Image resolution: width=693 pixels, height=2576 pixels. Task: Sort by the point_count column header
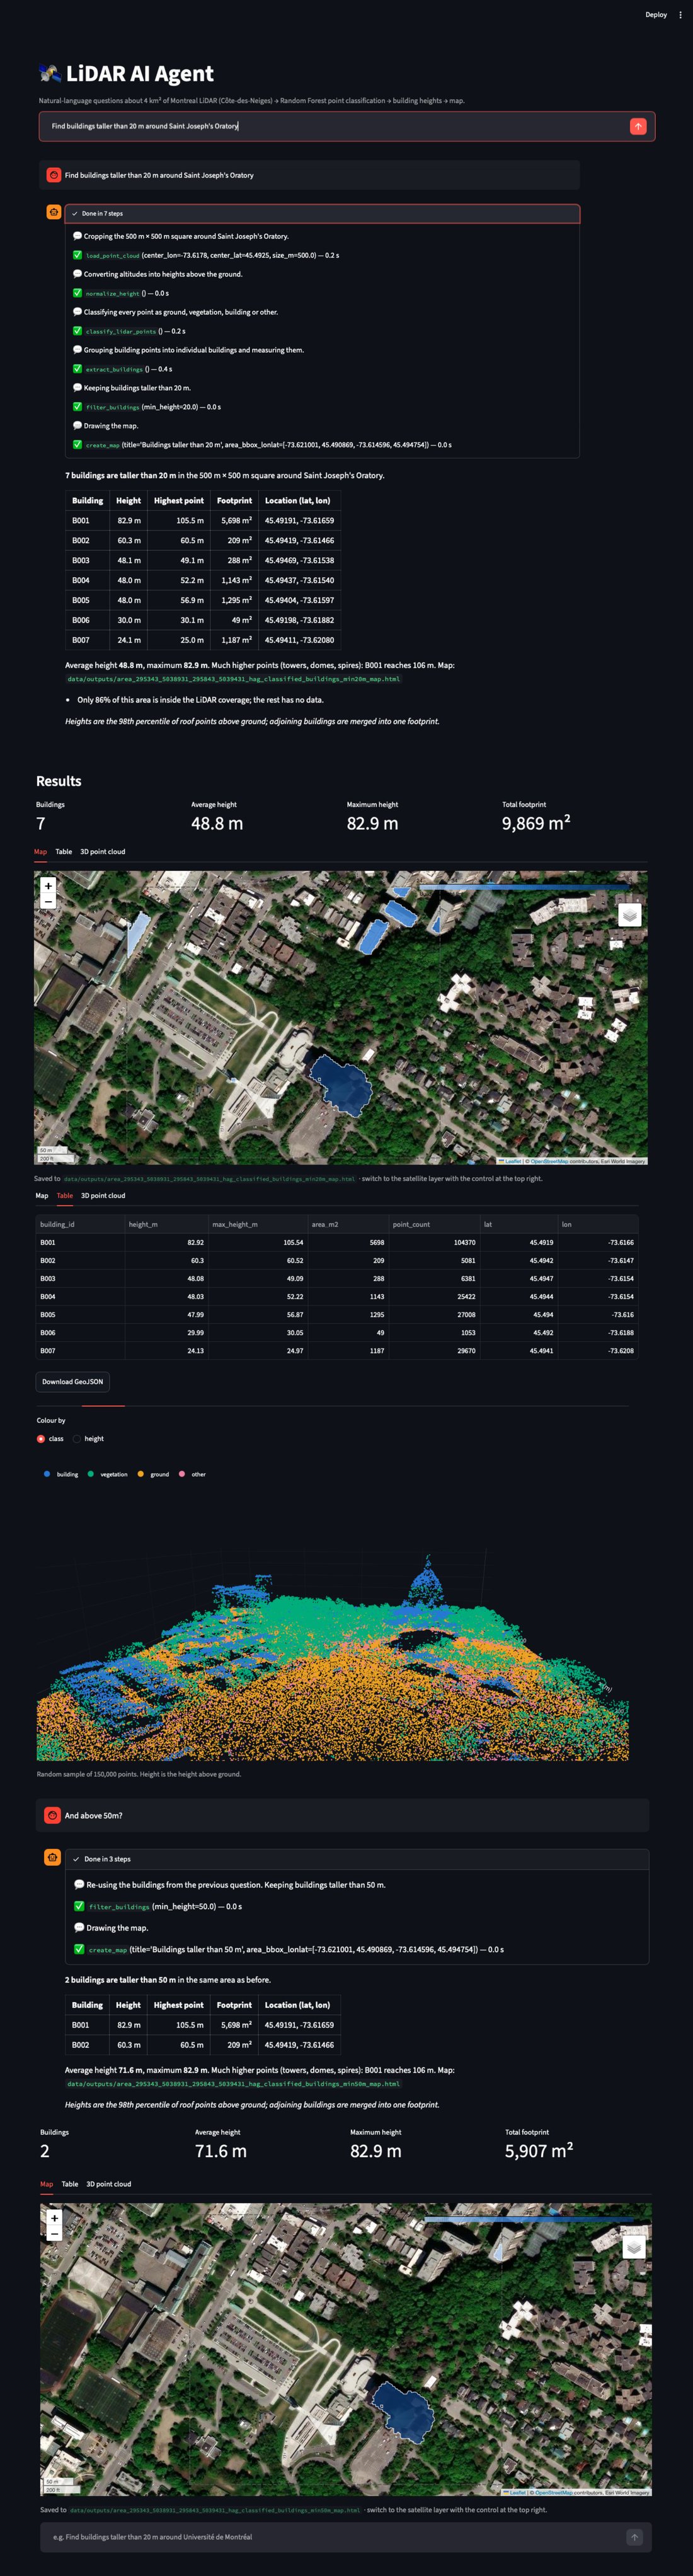pos(434,1224)
